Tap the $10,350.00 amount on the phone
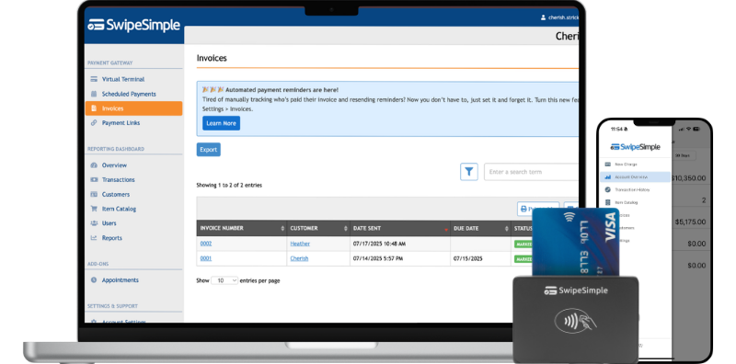 coord(688,178)
